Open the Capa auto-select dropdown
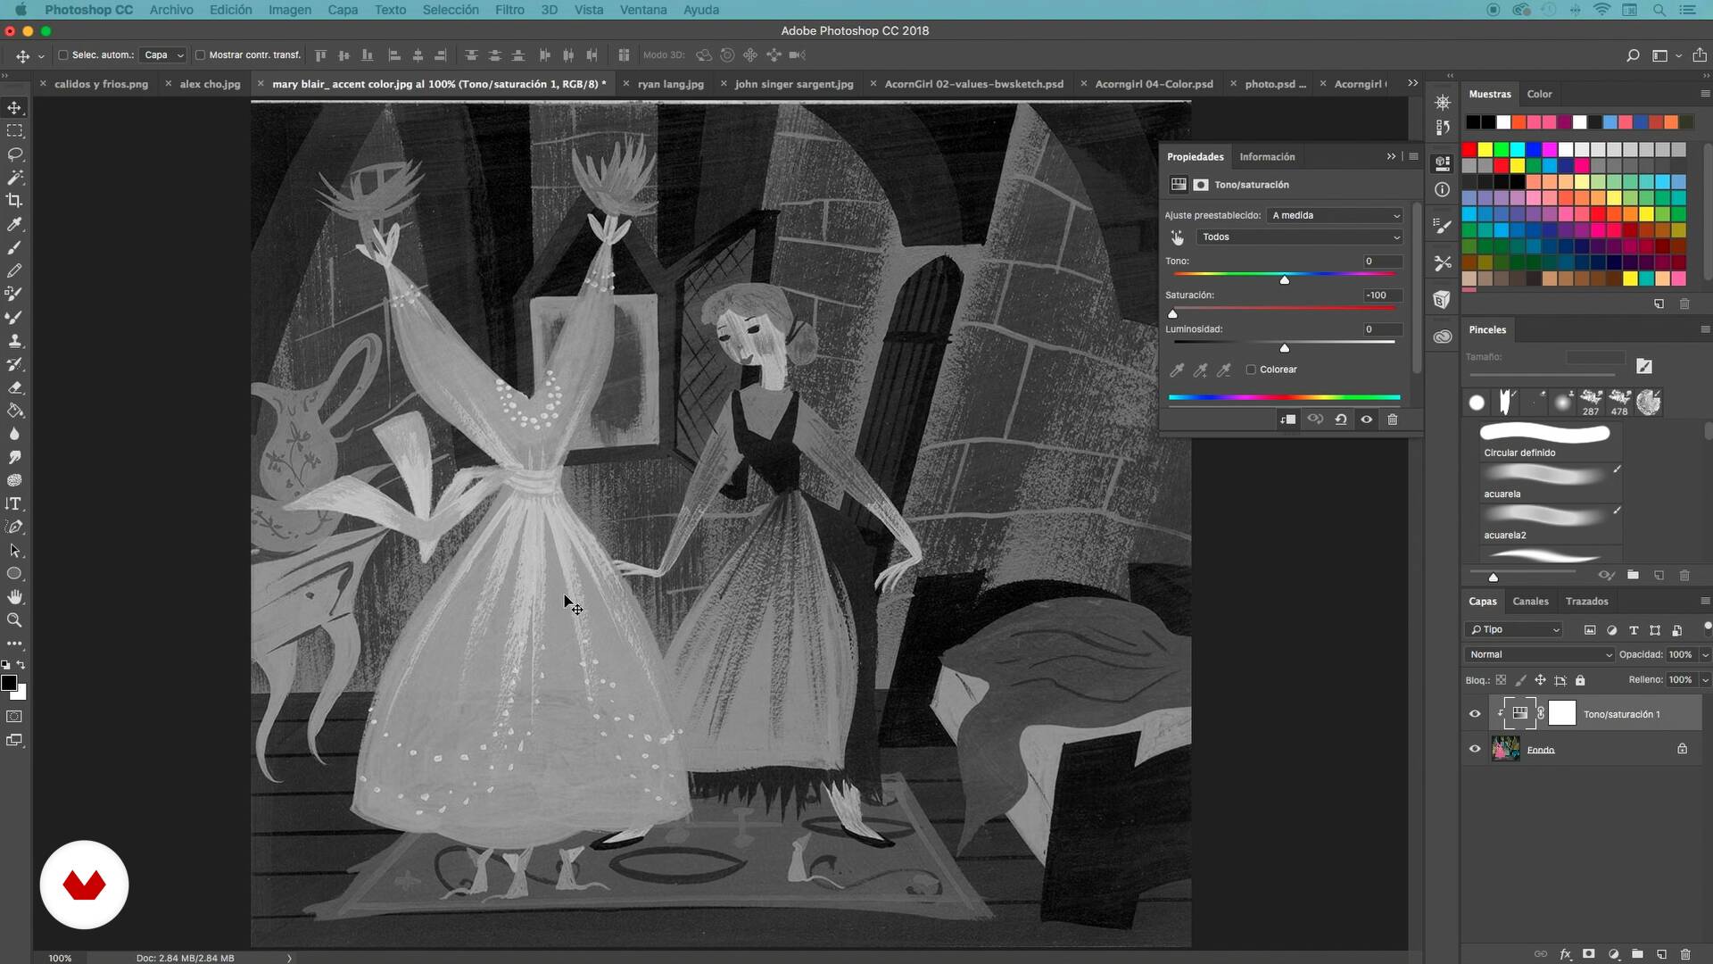 (x=163, y=55)
